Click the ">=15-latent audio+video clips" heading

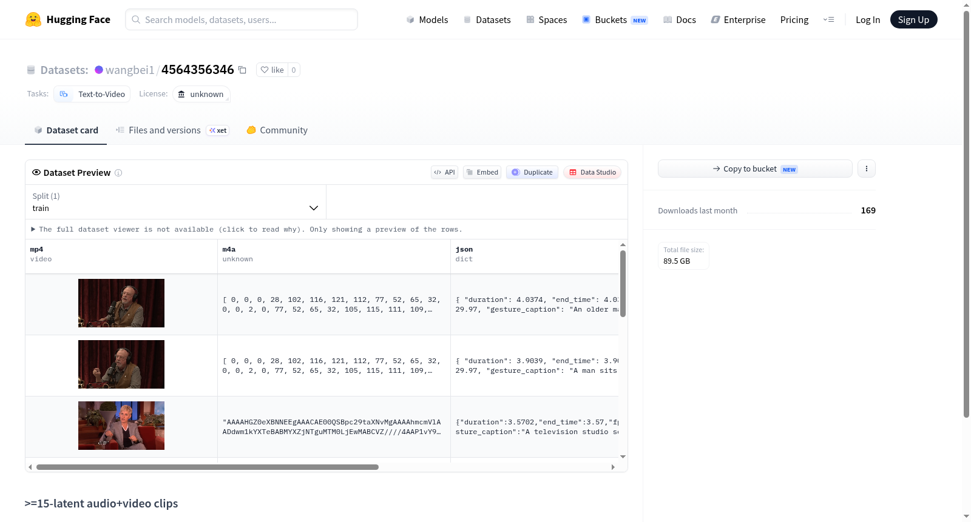pos(101,503)
